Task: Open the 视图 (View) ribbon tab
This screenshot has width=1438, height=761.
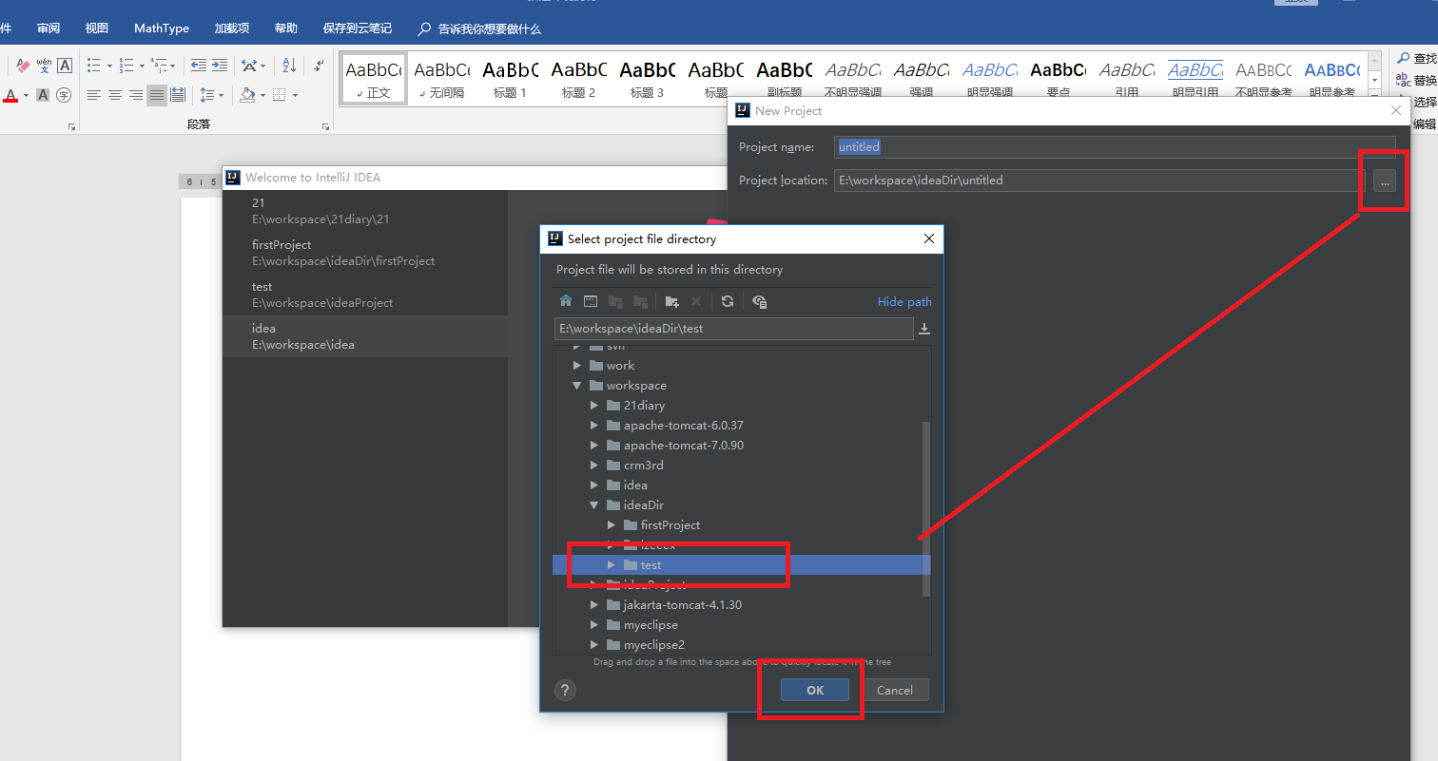Action: 97,29
